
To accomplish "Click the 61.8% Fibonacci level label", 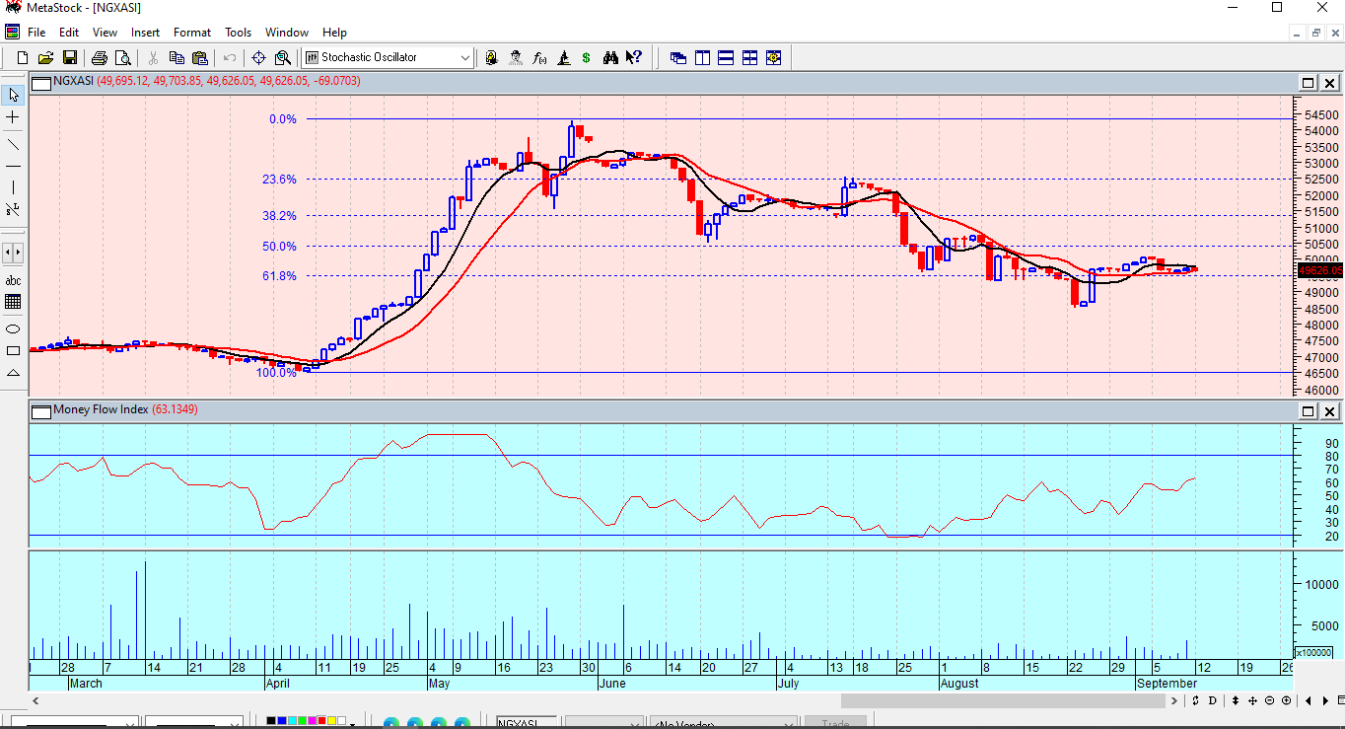I will coord(279,276).
